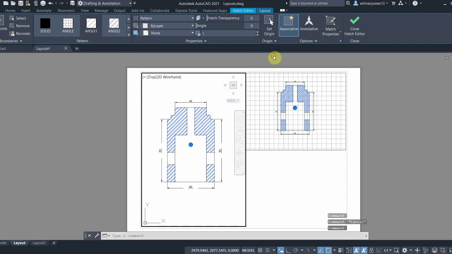This screenshot has width=452, height=254.
Task: Expand the Properties panel
Action: pyautogui.click(x=196, y=41)
